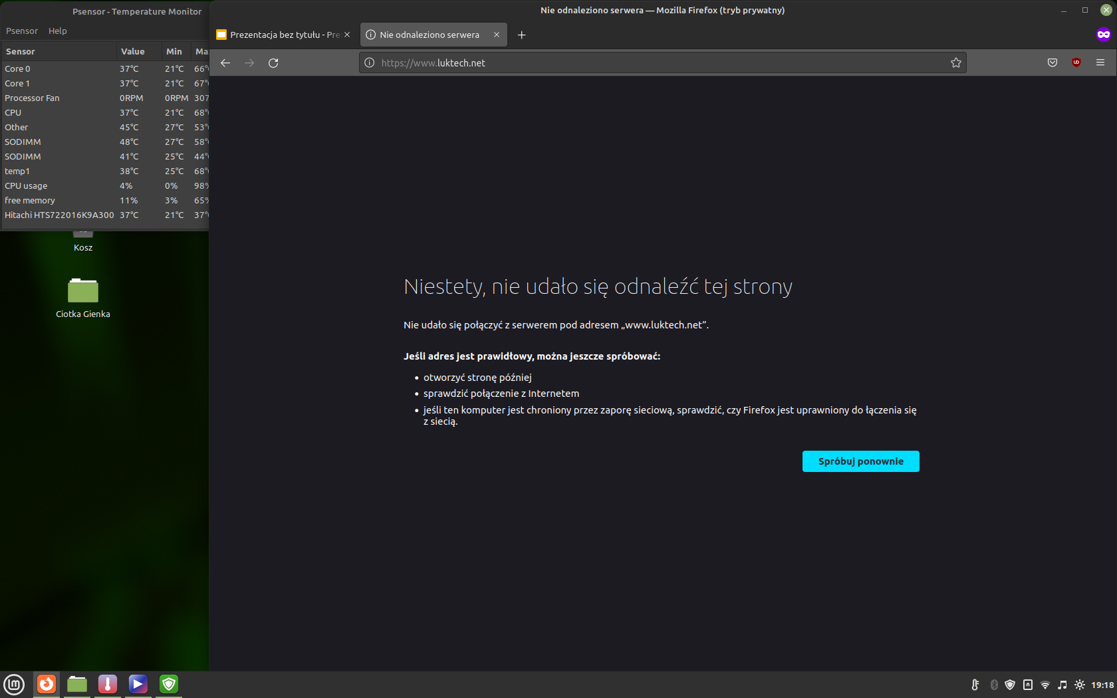The height and width of the screenshot is (698, 1117).
Task: Show site information icon in the address bar
Action: [x=370, y=63]
